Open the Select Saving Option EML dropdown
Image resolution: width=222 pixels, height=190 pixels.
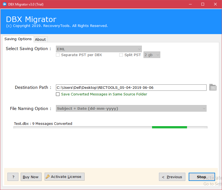pos(99,49)
